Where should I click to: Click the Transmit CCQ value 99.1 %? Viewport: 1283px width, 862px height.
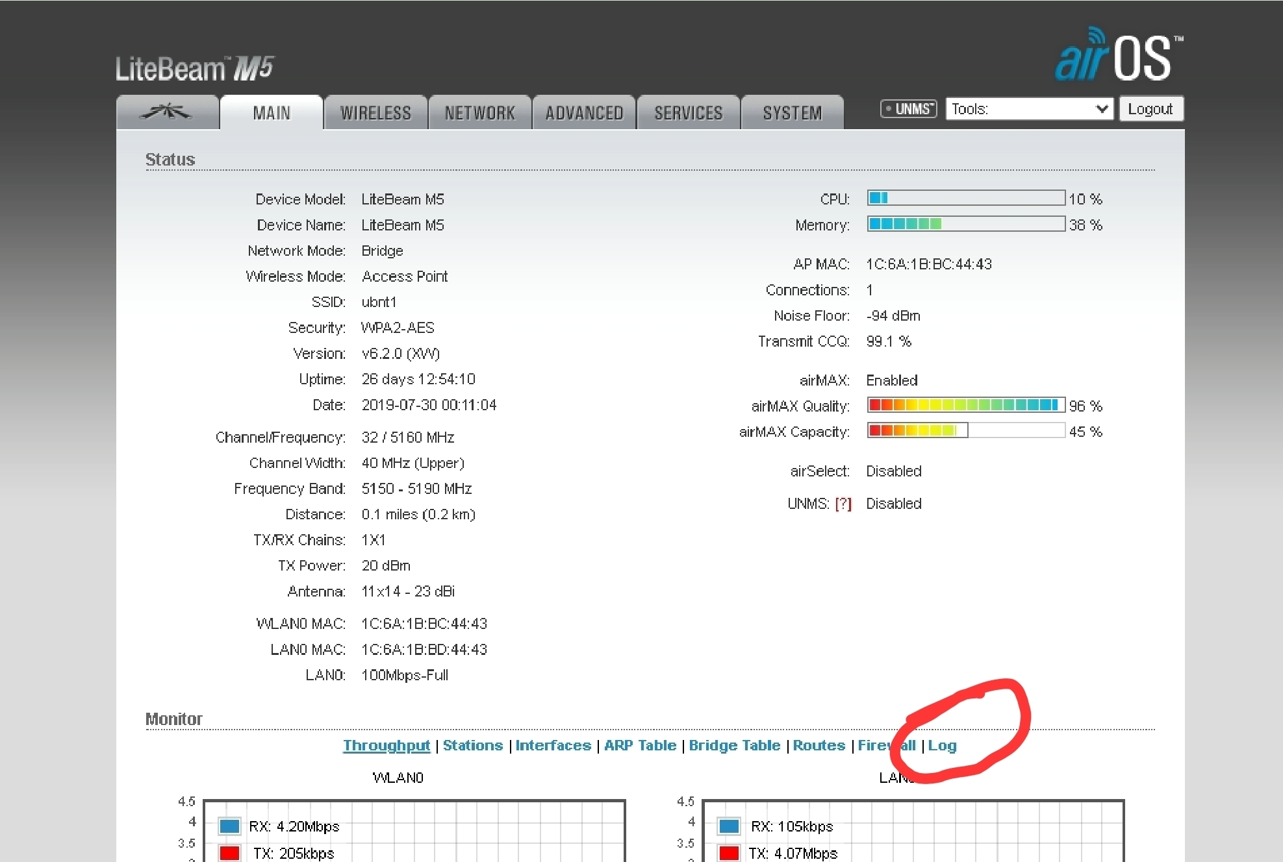(889, 341)
